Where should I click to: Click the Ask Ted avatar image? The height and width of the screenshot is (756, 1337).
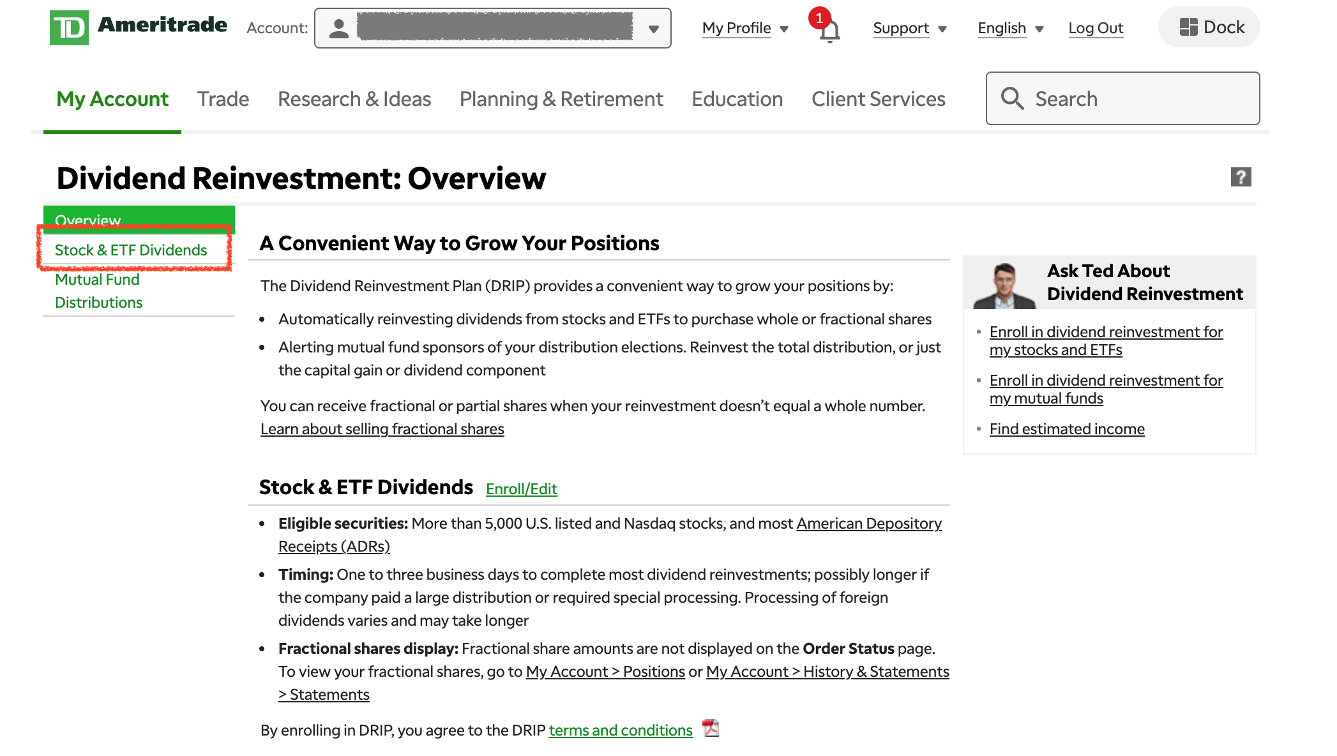click(1004, 285)
